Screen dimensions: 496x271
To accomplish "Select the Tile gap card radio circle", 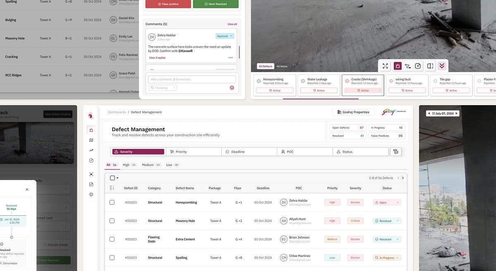I will tap(435, 81).
